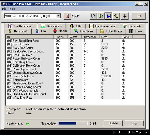This screenshot has height=135, width=150.
Task: Click the floppy disk save icon
Action: (x=109, y=16)
